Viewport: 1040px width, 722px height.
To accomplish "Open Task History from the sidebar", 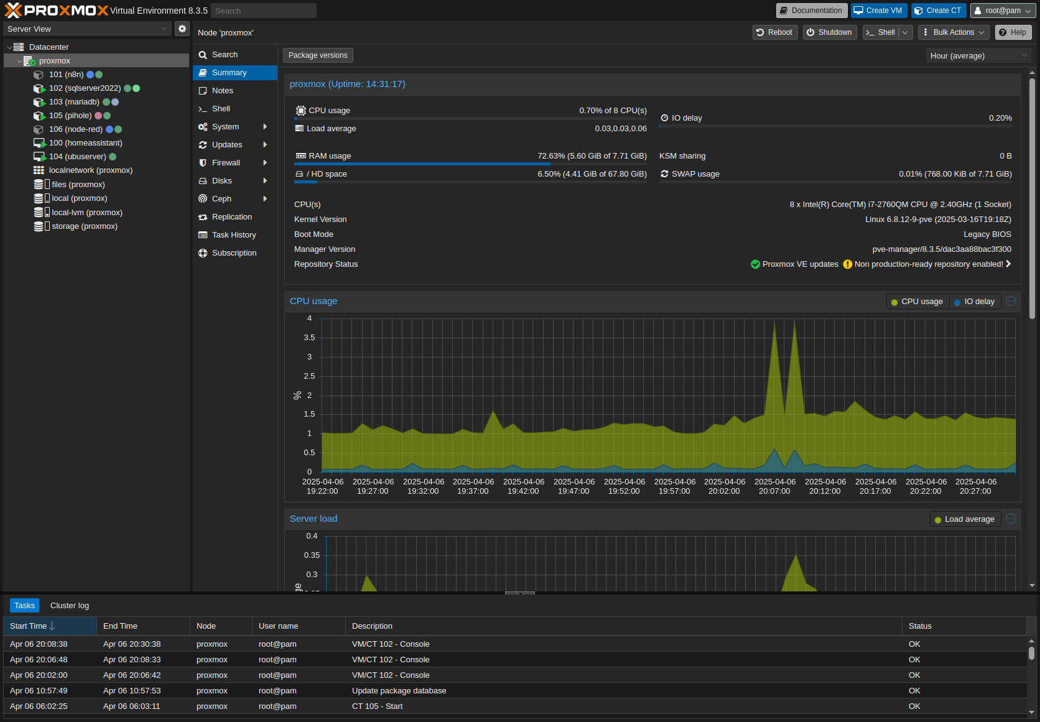I will click(x=233, y=234).
